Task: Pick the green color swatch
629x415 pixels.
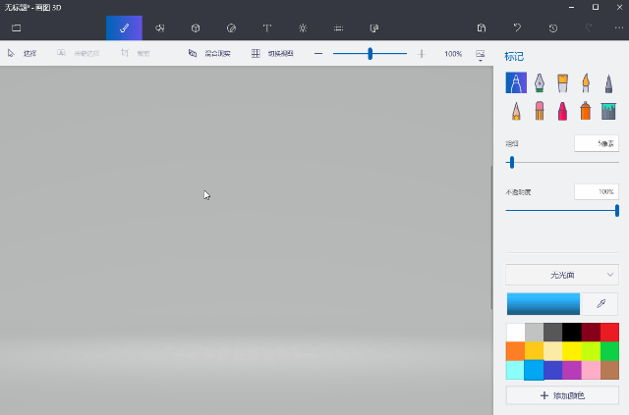Action: [x=609, y=351]
